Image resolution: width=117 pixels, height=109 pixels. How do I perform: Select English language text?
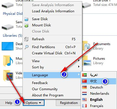point(96,100)
